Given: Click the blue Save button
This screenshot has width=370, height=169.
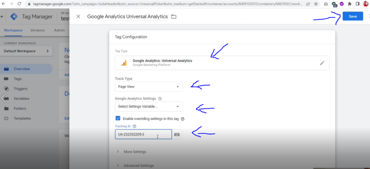Looking at the screenshot, I should click(x=353, y=16).
